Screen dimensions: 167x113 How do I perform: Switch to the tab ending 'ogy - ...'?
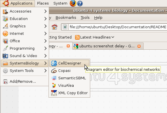point(61,46)
